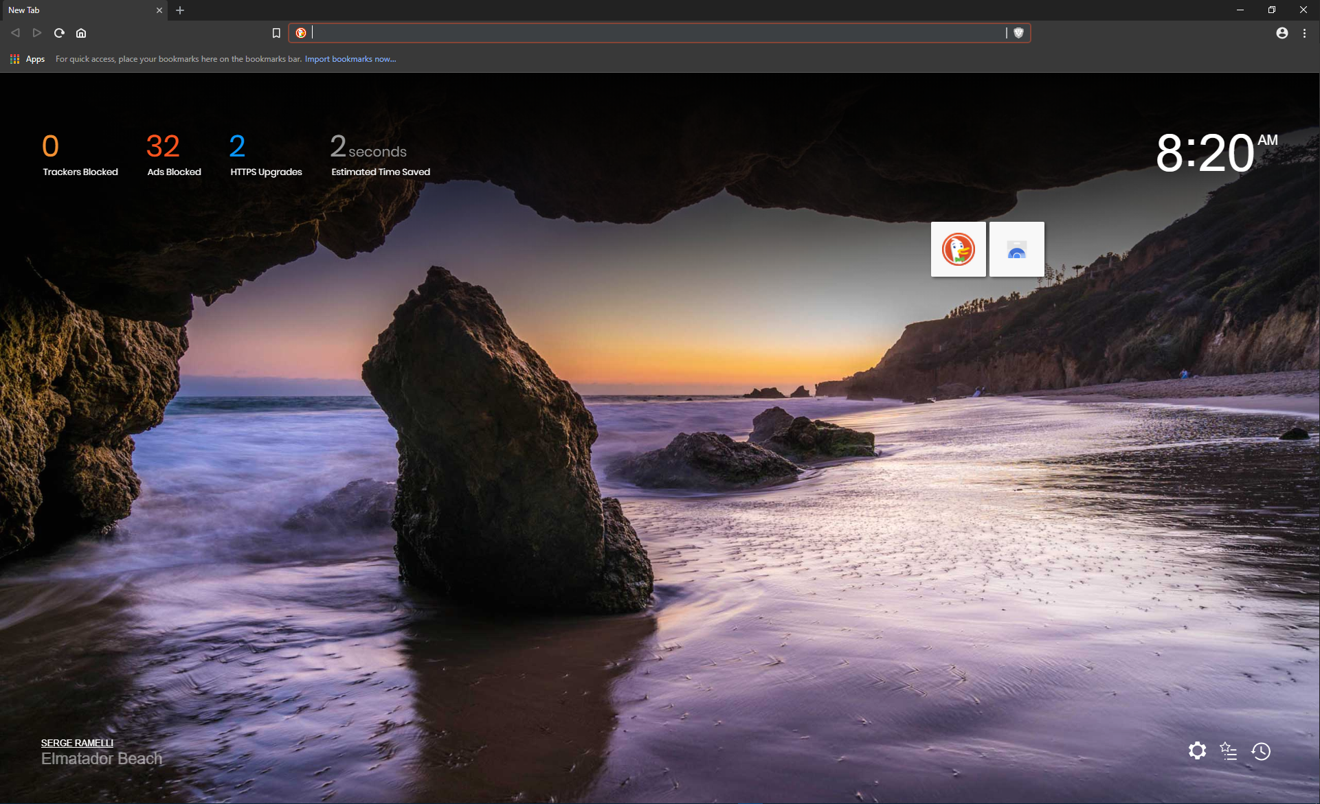Open DuckDuckGo top site tile
The height and width of the screenshot is (804, 1320).
[x=958, y=249]
